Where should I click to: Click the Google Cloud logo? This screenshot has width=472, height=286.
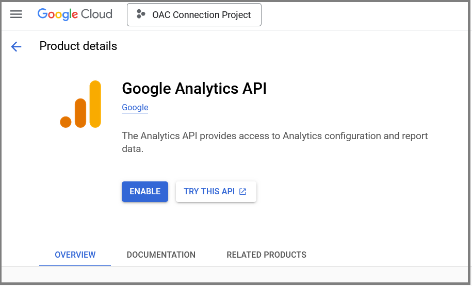[74, 14]
